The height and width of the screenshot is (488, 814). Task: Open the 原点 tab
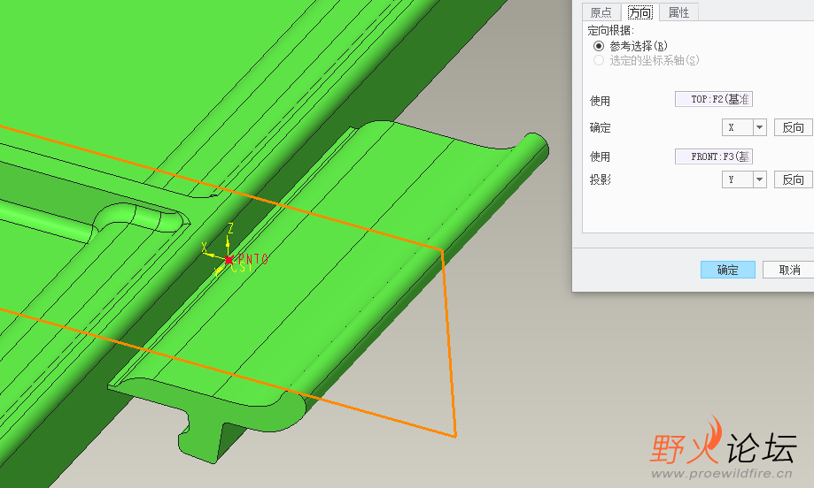point(601,11)
